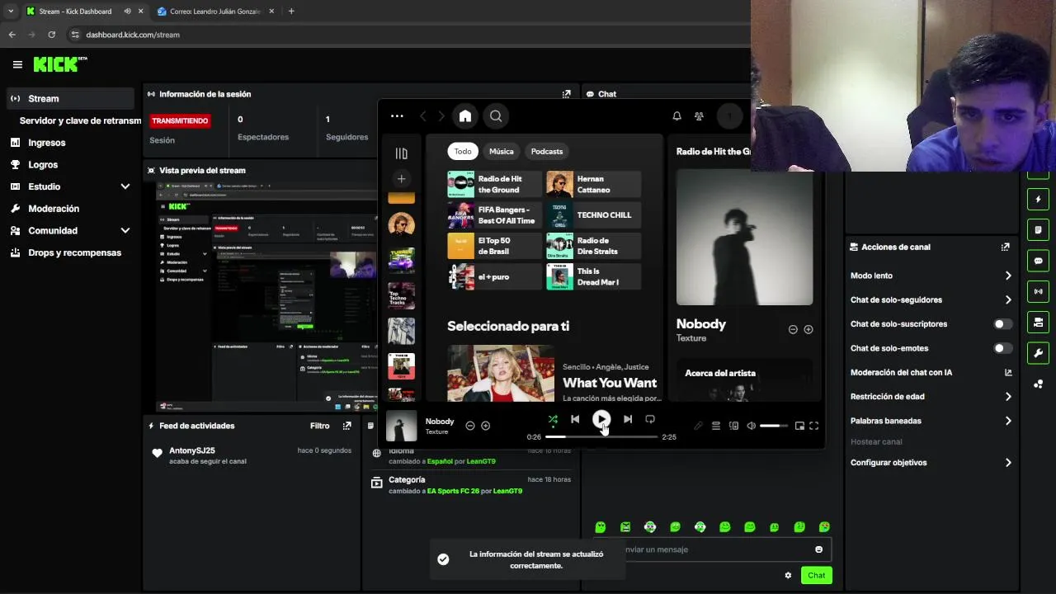Go back in Spotify navigation

tap(423, 116)
